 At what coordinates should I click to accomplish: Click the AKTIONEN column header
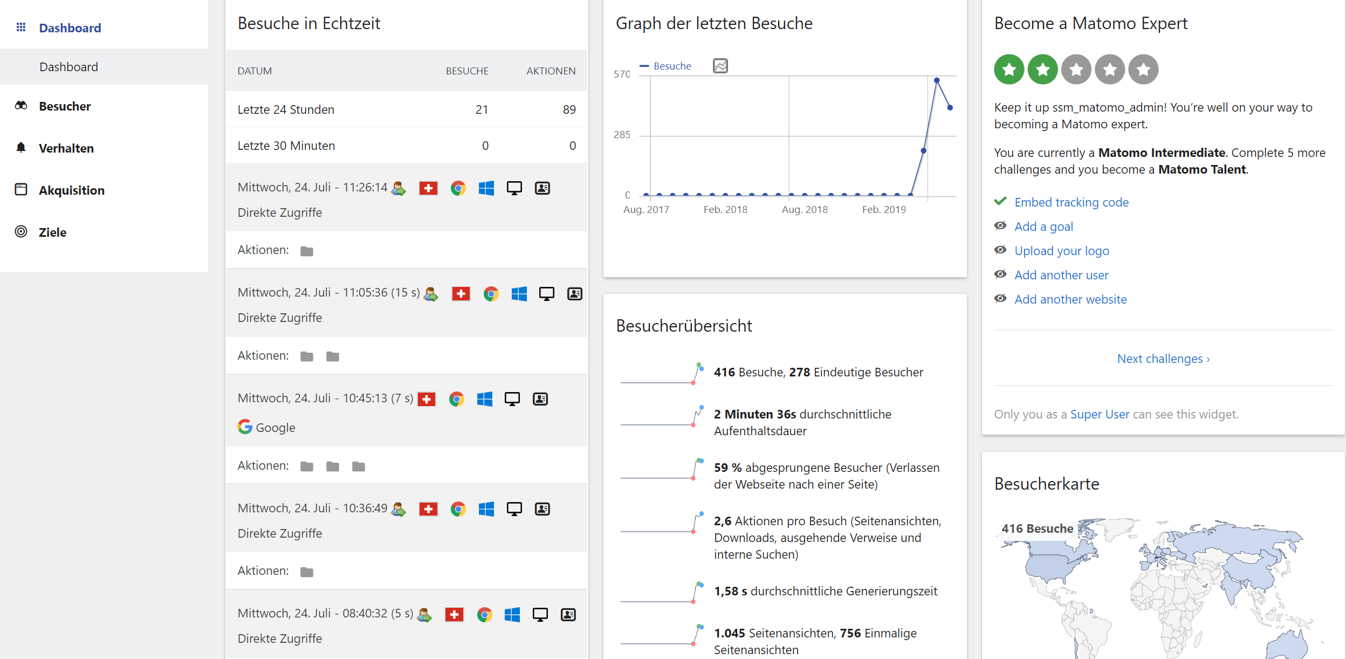(x=551, y=71)
